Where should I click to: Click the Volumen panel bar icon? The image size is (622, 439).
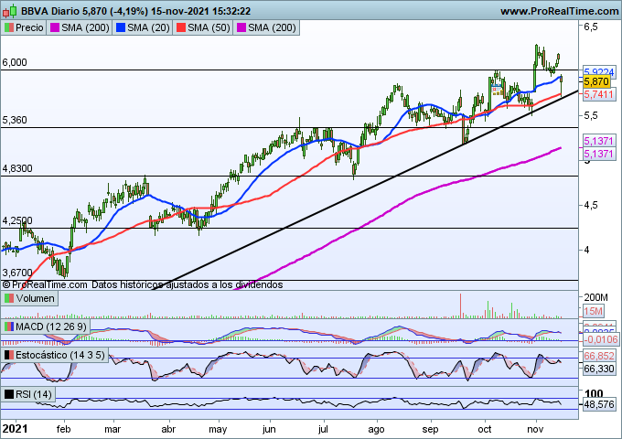[9, 298]
